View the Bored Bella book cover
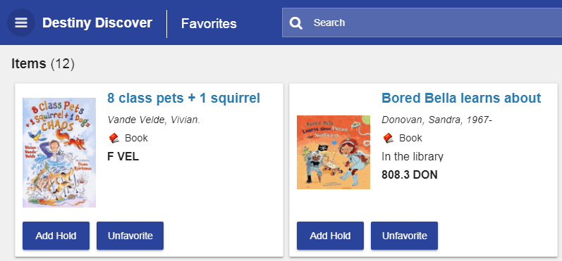The height and width of the screenshot is (261, 562). (334, 153)
